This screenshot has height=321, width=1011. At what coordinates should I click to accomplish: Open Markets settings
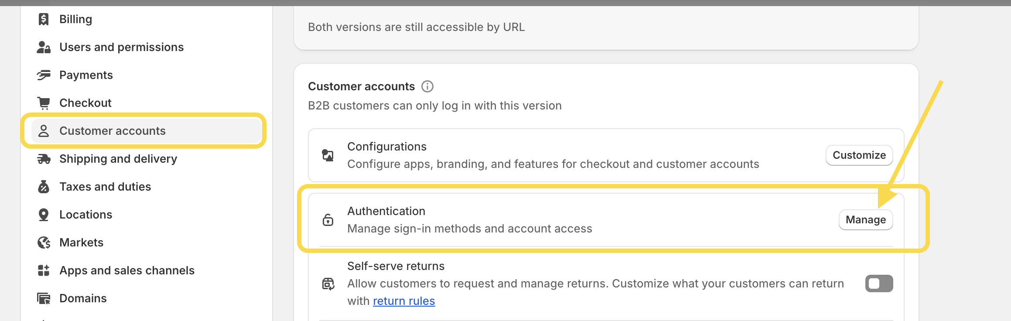(x=82, y=242)
